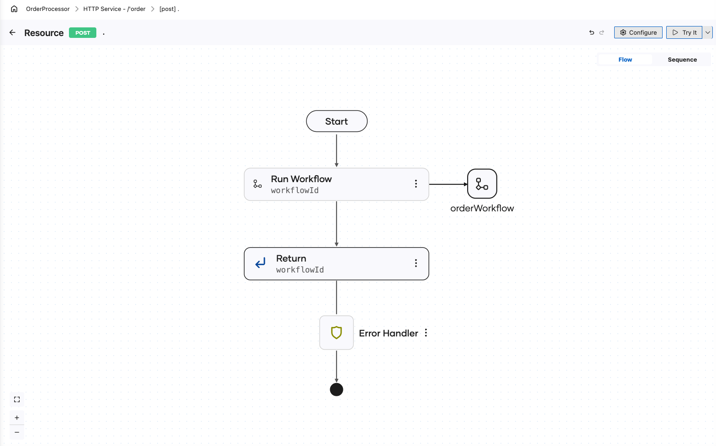Zoom out with the minus icon
The height and width of the screenshot is (446, 716).
(x=17, y=432)
